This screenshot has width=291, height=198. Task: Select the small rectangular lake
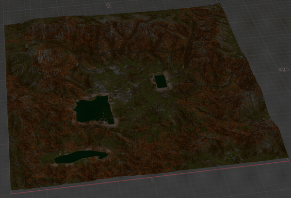161,81
